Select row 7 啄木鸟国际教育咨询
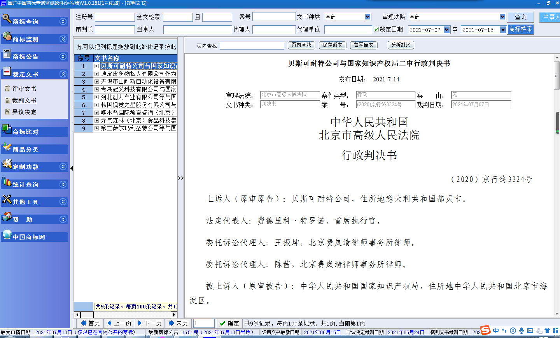The width and height of the screenshot is (560, 338). coord(126,113)
